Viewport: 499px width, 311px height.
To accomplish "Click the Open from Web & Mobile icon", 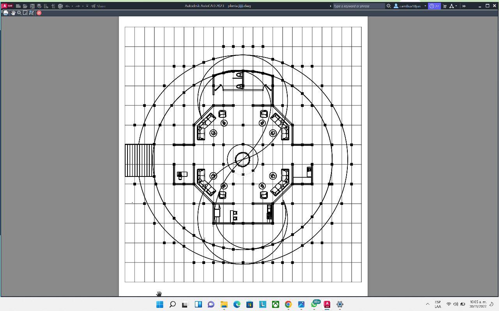I will coord(46,6).
